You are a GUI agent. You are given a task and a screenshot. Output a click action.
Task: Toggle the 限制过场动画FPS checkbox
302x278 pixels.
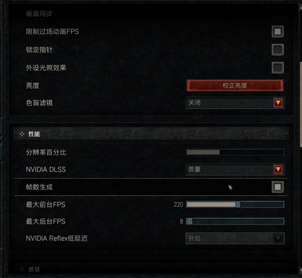pyautogui.click(x=277, y=32)
